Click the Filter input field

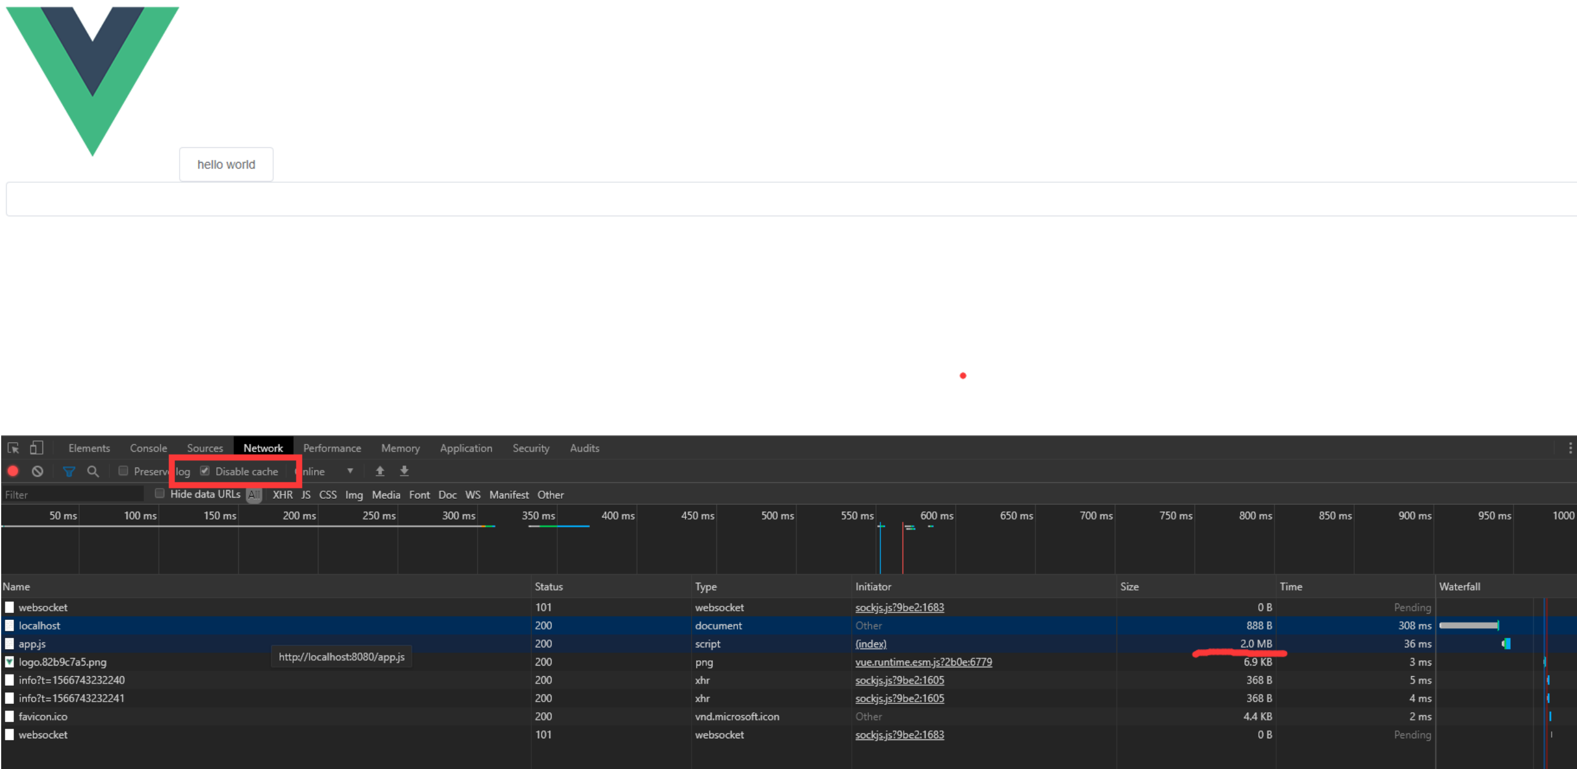point(72,494)
